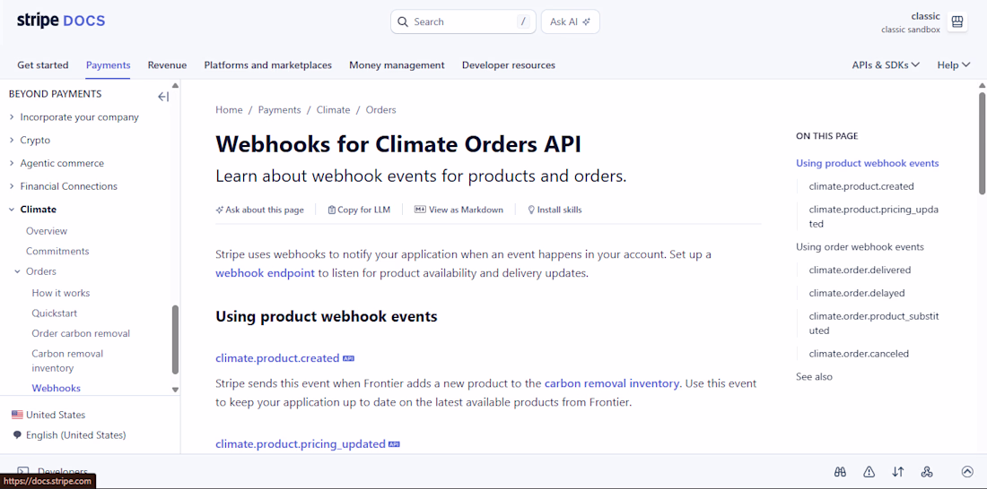Image resolution: width=987 pixels, height=489 pixels.
Task: Jump to climate.order.delayed in On this page
Action: pos(857,293)
